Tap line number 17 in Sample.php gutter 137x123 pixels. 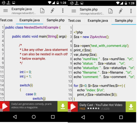[70, 99]
